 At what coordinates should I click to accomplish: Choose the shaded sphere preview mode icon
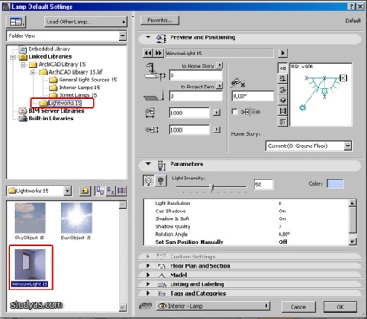pyautogui.click(x=282, y=101)
